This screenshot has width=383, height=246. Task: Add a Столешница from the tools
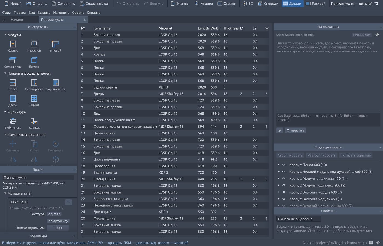point(13,62)
